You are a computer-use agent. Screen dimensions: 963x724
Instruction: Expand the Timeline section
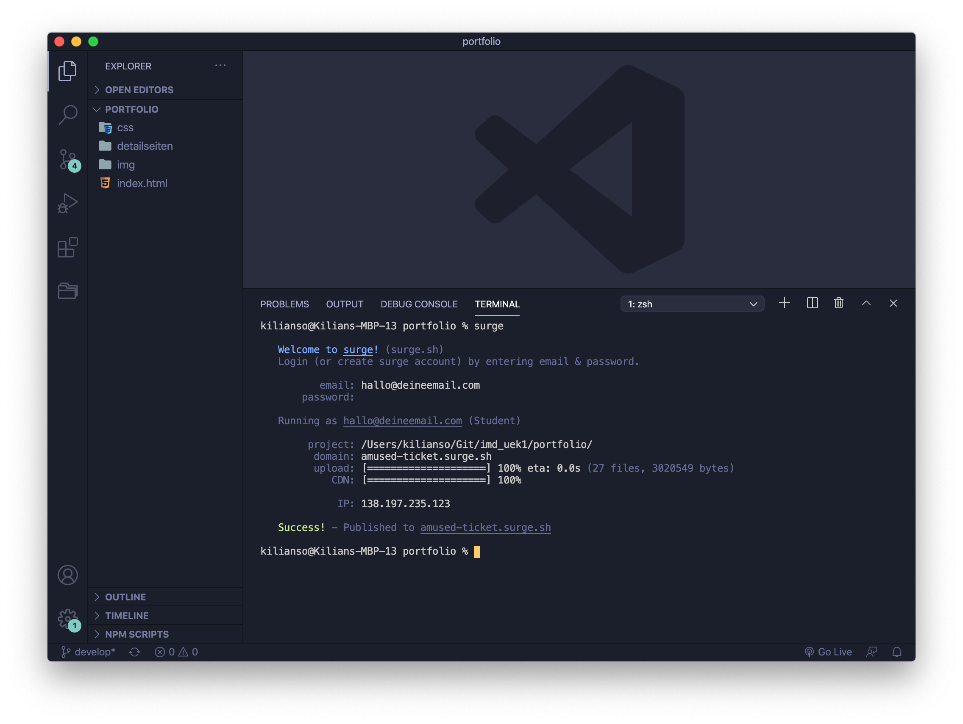click(165, 616)
